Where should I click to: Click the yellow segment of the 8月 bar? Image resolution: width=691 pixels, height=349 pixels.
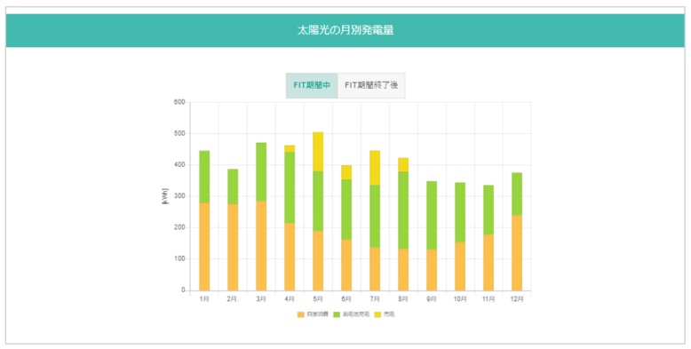coord(403,165)
